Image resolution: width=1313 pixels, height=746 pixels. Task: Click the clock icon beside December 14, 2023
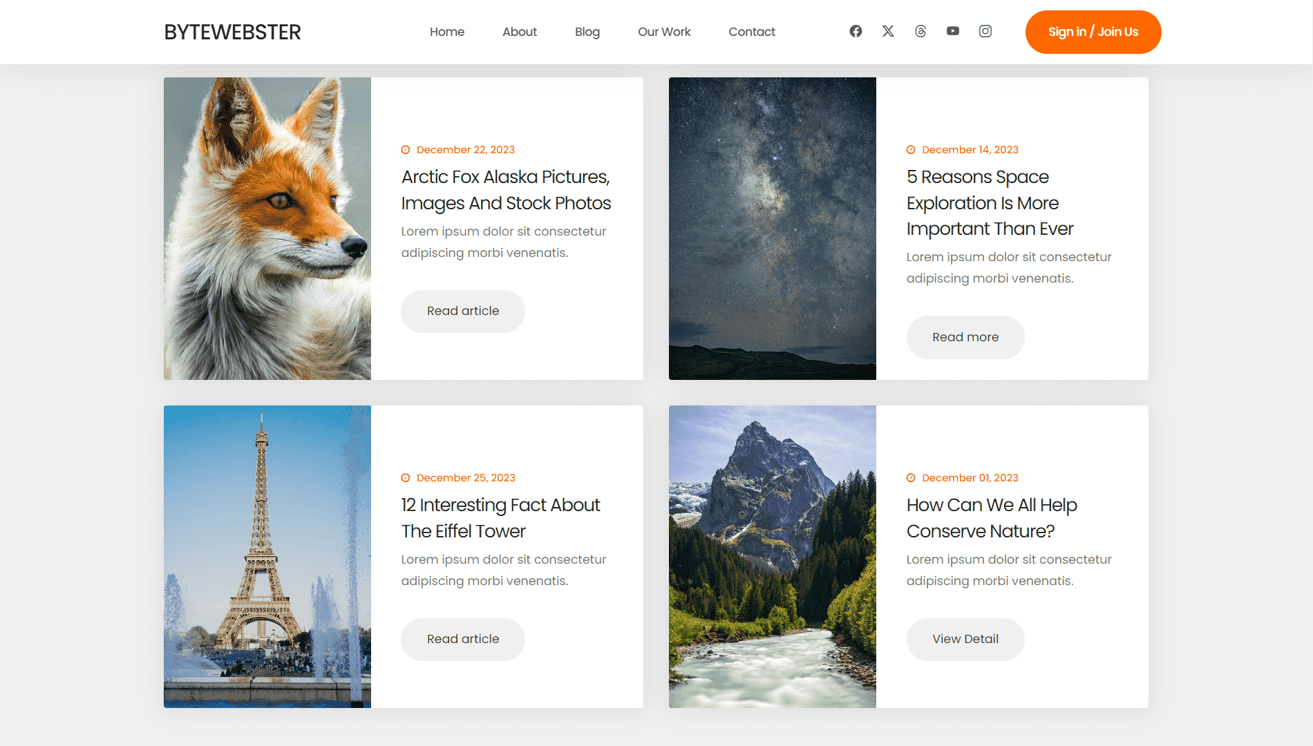point(911,150)
